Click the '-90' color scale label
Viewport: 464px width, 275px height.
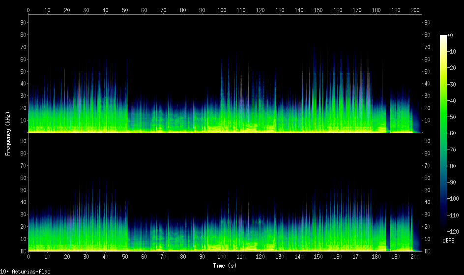pyautogui.click(x=451, y=183)
